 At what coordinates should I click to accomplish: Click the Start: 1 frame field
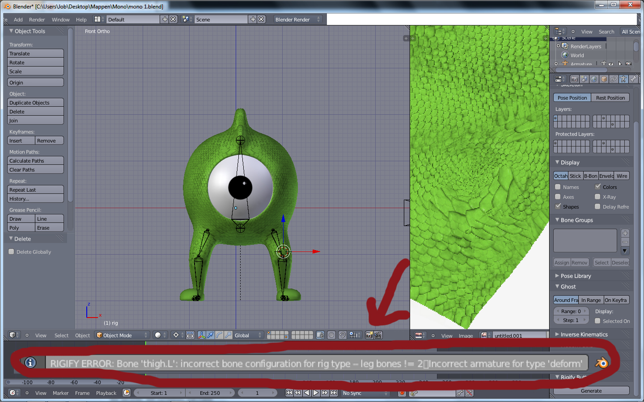click(x=159, y=393)
